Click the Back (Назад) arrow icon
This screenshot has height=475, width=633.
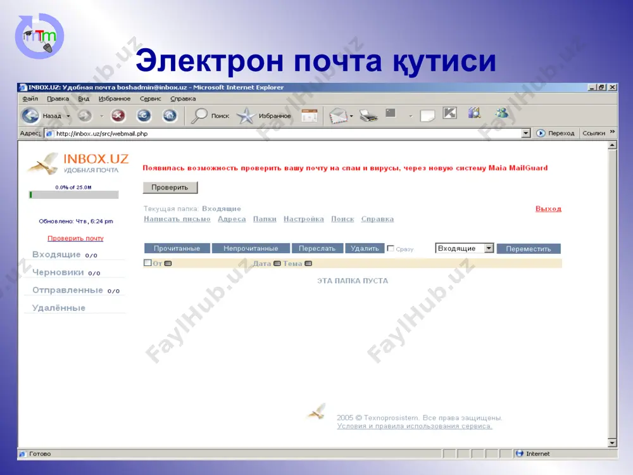point(30,115)
